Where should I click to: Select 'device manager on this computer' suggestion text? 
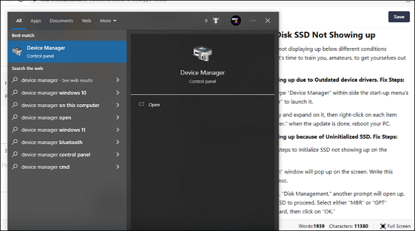(60, 105)
